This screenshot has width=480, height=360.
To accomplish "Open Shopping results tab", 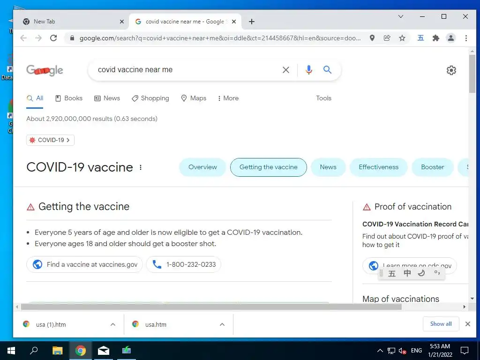I will pos(150,98).
